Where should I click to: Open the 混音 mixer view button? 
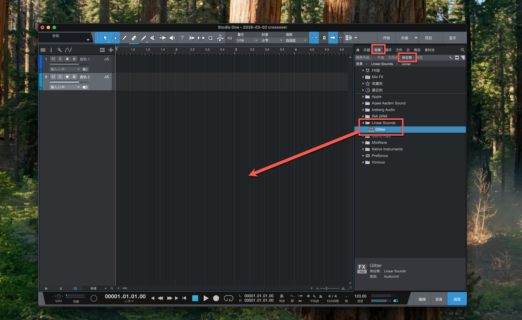[439, 299]
